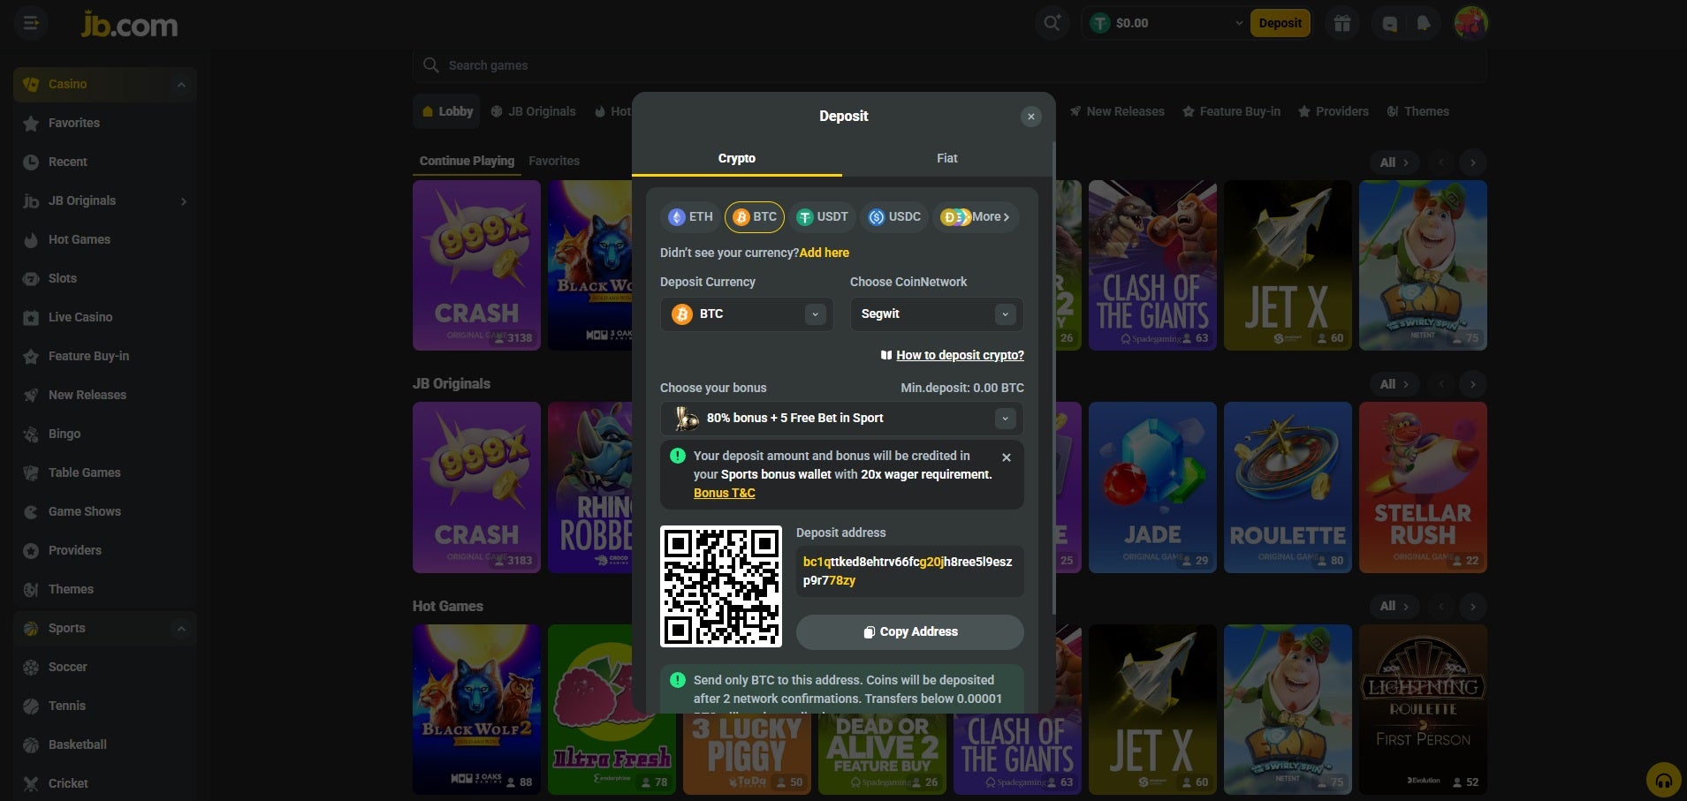Open the hamburger menu icon
Viewport: 1687px width, 801px height.
tap(31, 23)
